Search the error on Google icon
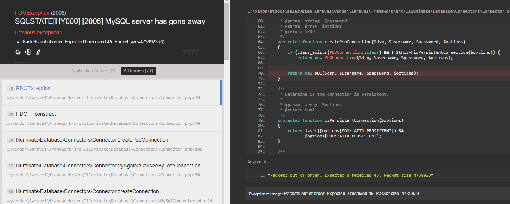The height and width of the screenshot is (204, 510). coord(18,52)
